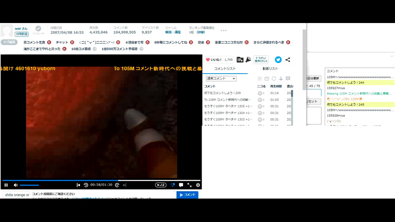
Task: Open dictionary icon for さらに評価されるべき tag
Action: 288,42
